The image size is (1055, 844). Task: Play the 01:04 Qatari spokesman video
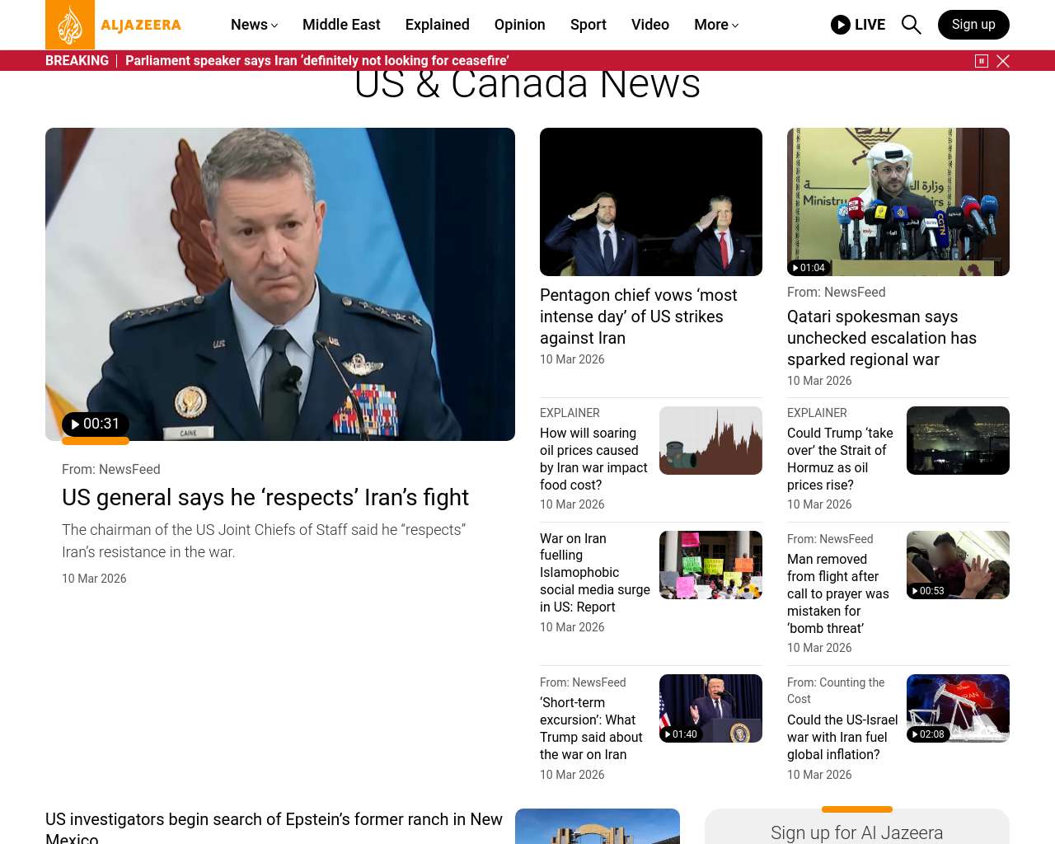point(809,268)
